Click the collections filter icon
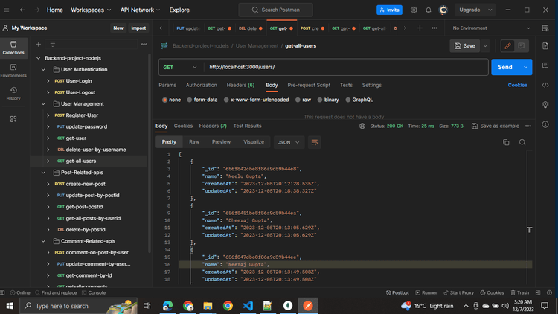This screenshot has height=314, width=558. [53, 45]
